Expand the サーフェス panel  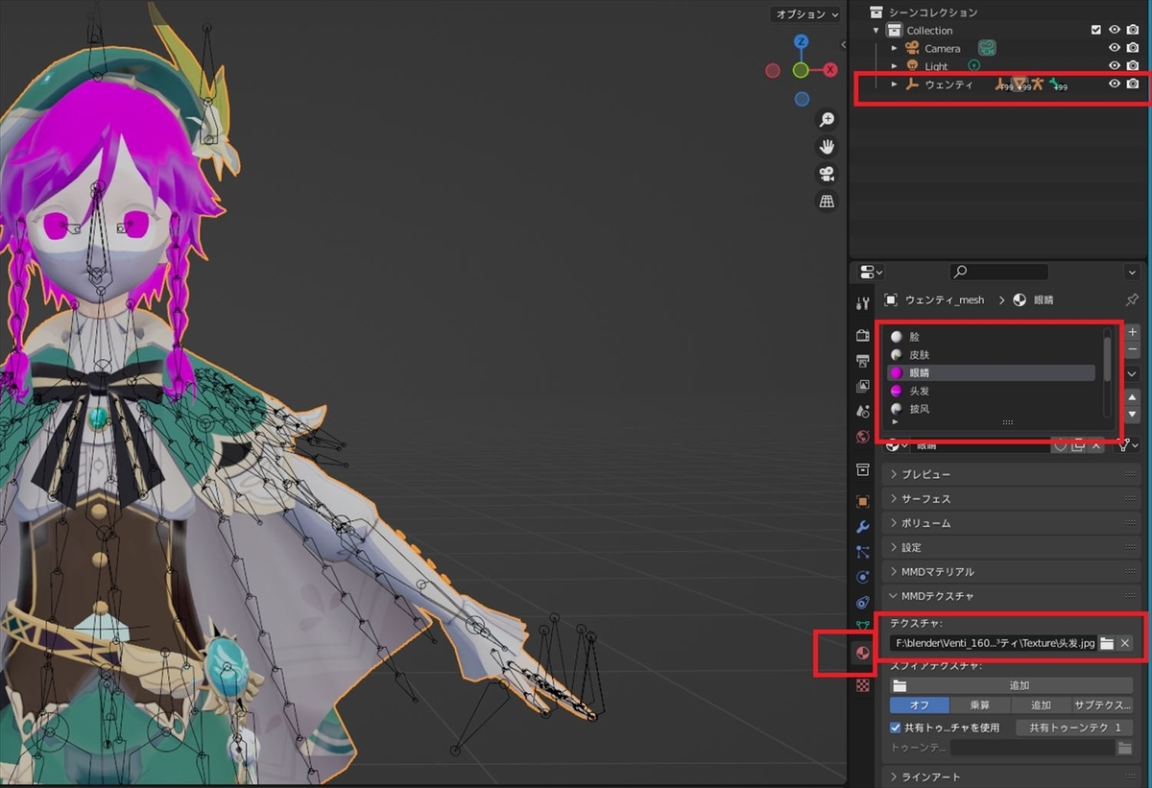point(1012,499)
